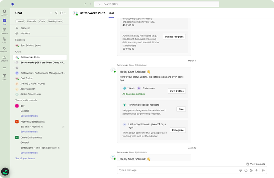Open the Calls phone icon
The height and width of the screenshot is (178, 274).
4,39
